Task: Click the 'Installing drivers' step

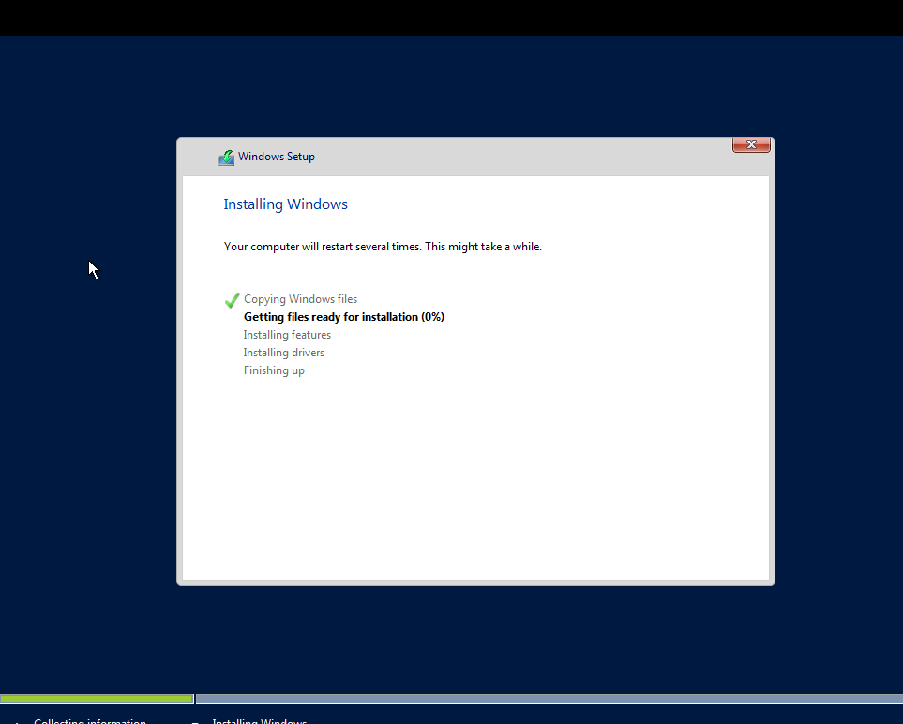Action: 284,353
